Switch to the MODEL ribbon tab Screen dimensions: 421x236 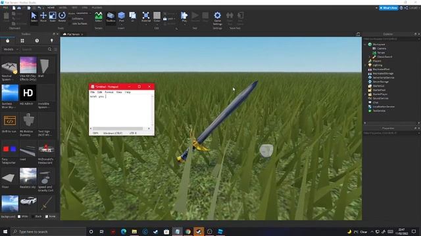coord(63,8)
